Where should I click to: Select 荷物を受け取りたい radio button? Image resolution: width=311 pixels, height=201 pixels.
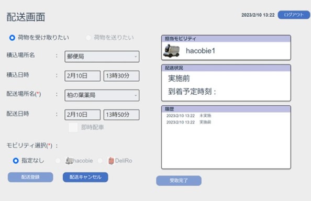[12, 38]
